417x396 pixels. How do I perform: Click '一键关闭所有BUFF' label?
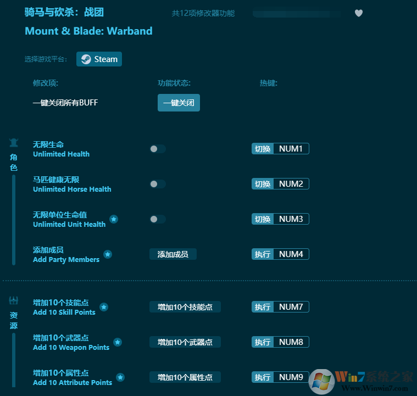[x=65, y=103]
